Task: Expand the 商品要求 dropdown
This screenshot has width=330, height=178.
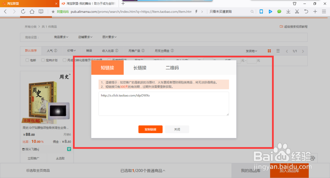Action: [x=61, y=37]
